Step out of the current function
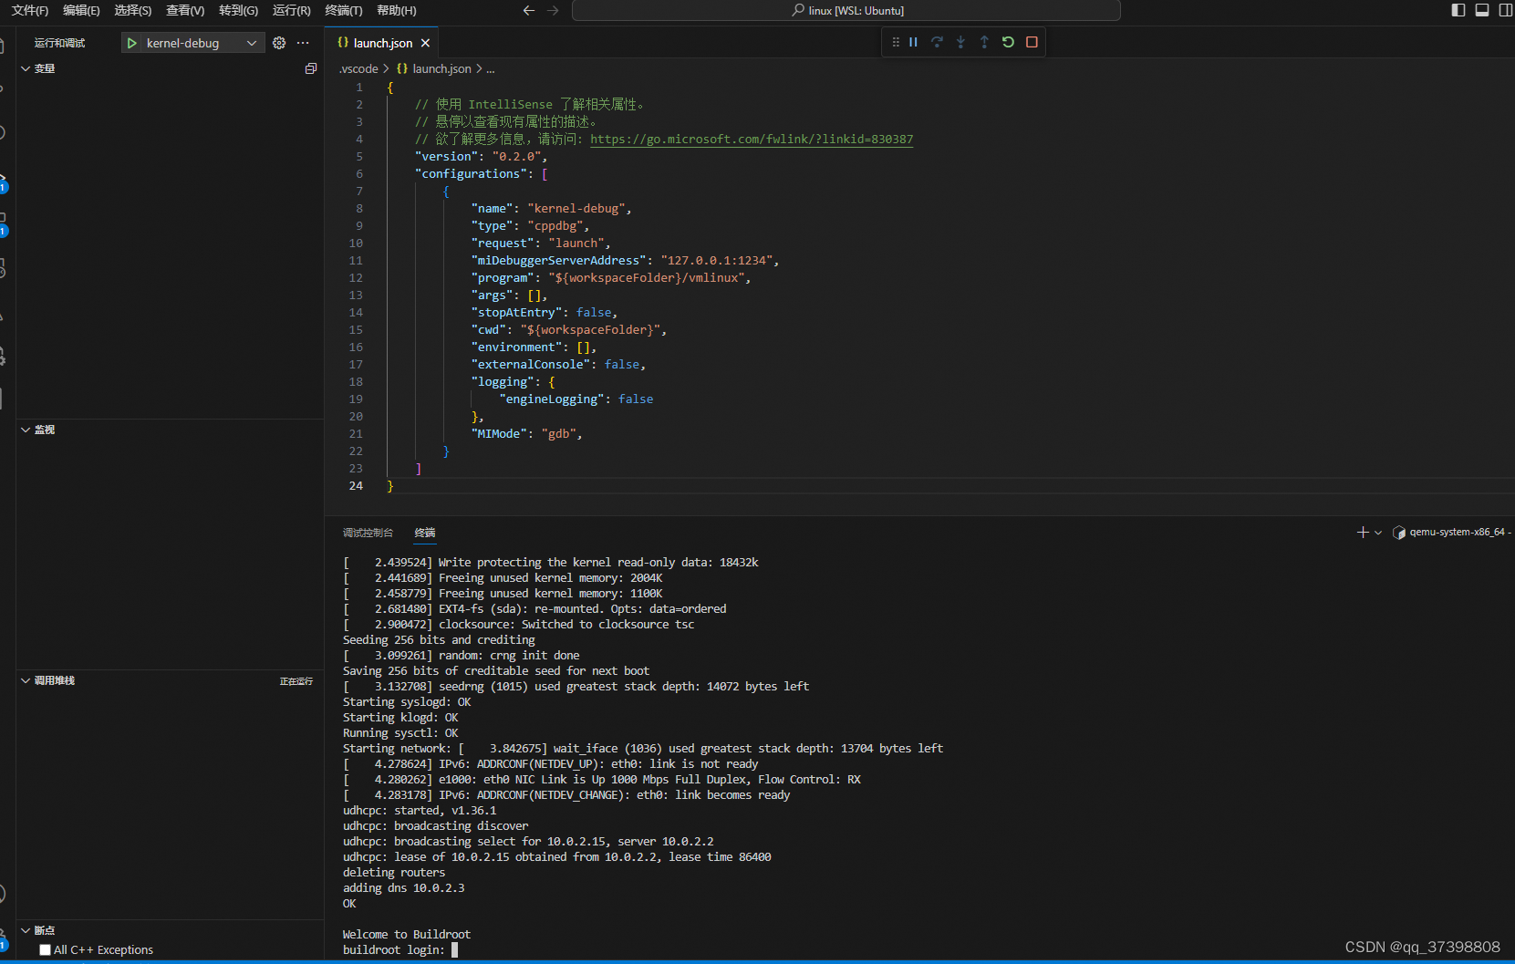 (x=984, y=42)
